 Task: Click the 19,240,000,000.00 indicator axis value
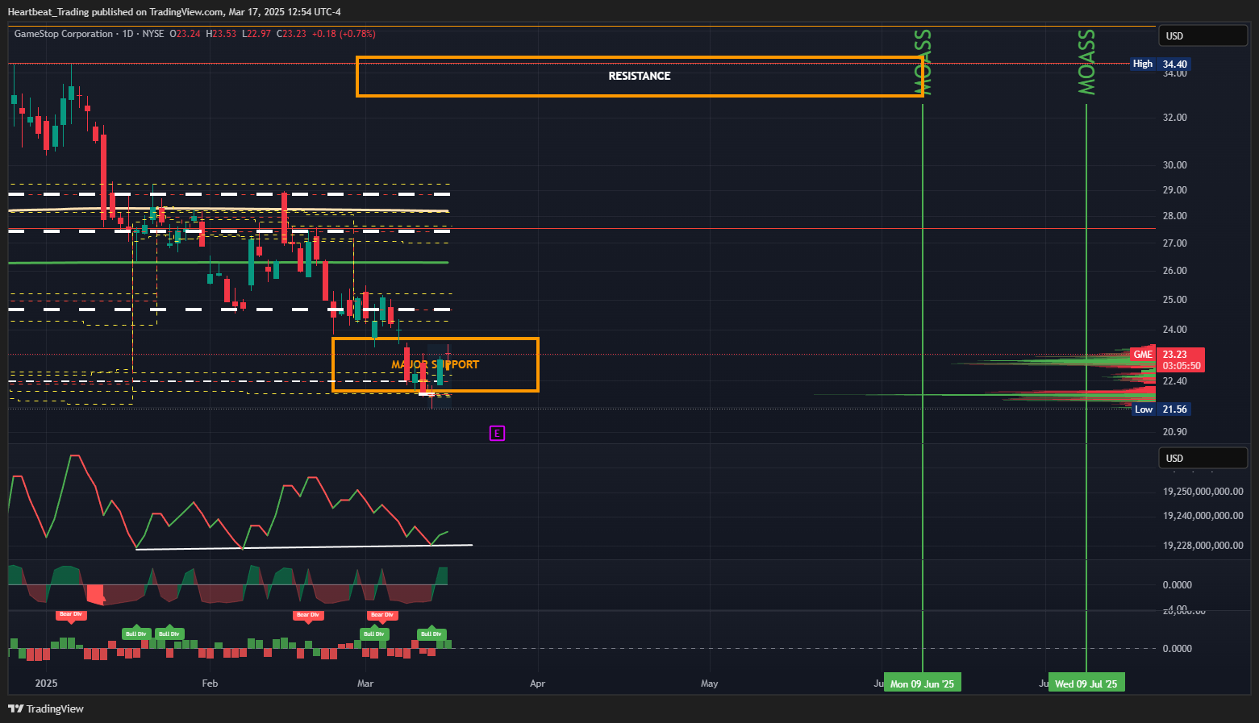tap(1203, 516)
